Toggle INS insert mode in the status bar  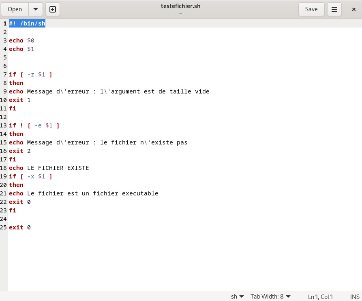355,297
